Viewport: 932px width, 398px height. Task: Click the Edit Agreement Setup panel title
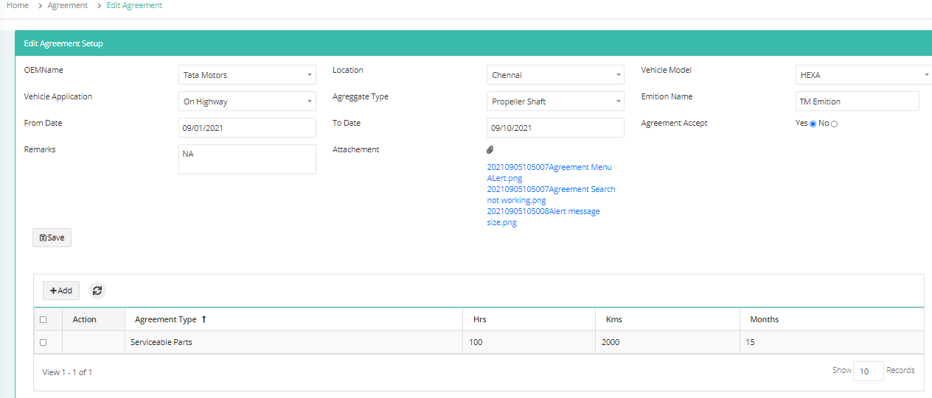click(x=63, y=43)
